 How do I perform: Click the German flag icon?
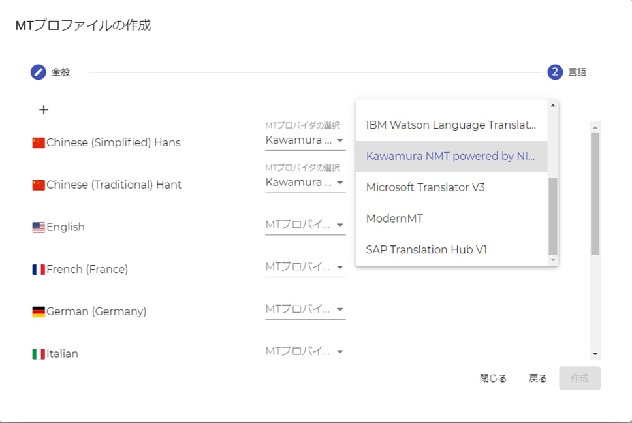point(39,312)
